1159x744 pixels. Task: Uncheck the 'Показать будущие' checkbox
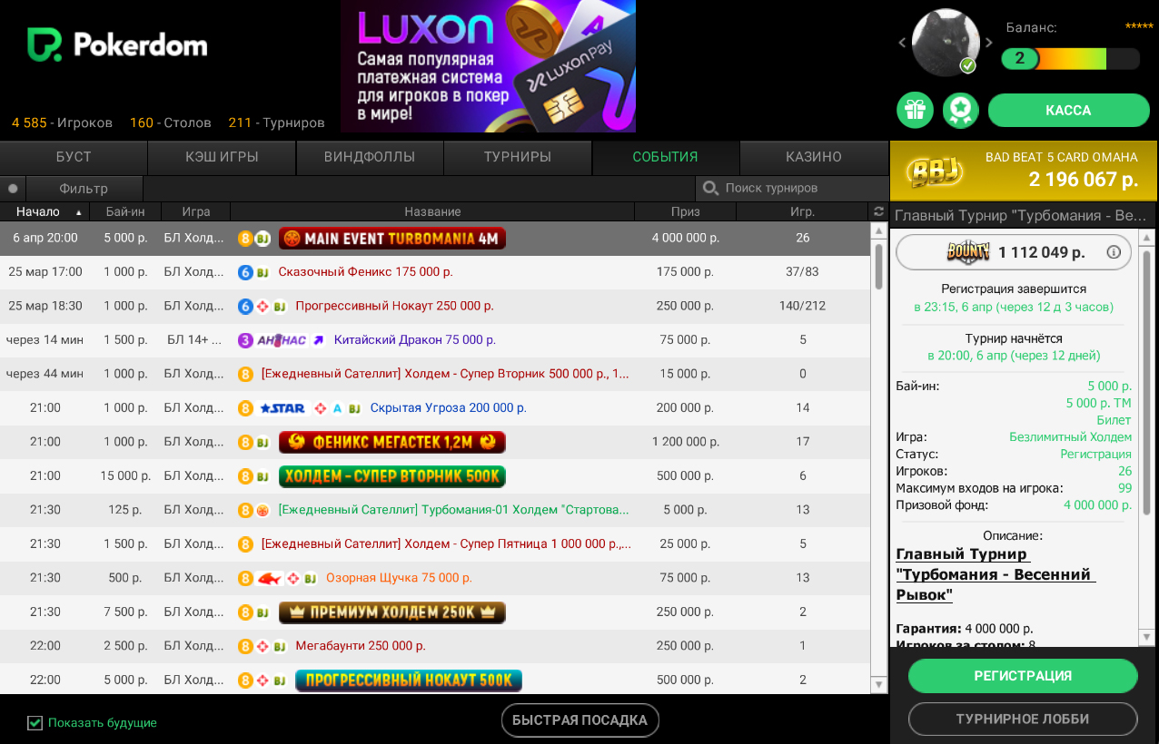coord(35,723)
